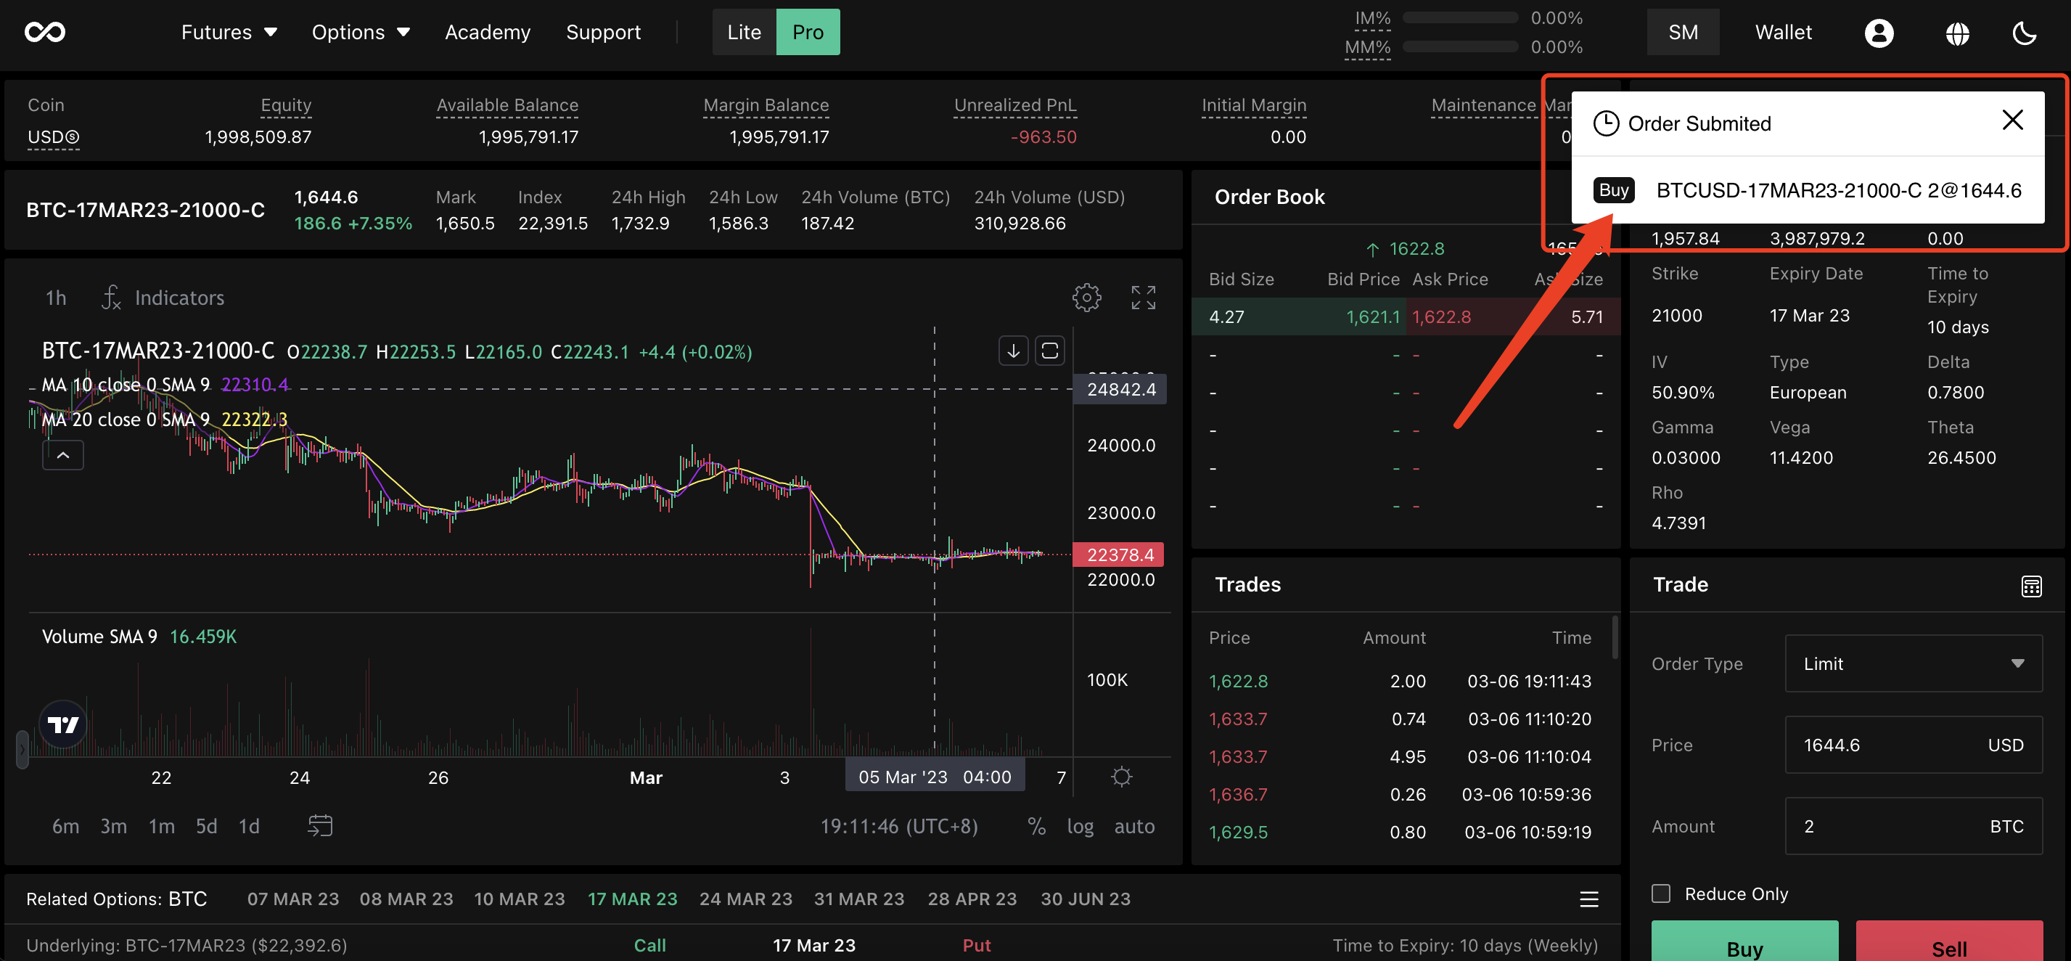Select the 24 MAR 23 expiry tab
Viewport: 2071px width, 961px height.
pos(745,899)
